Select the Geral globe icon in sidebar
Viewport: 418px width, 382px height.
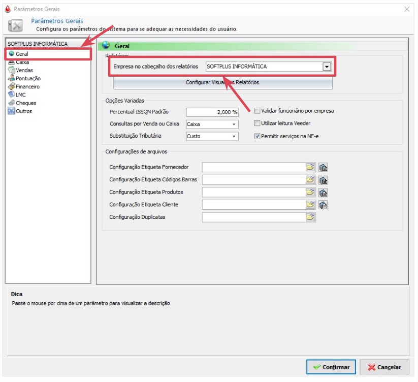pos(12,53)
